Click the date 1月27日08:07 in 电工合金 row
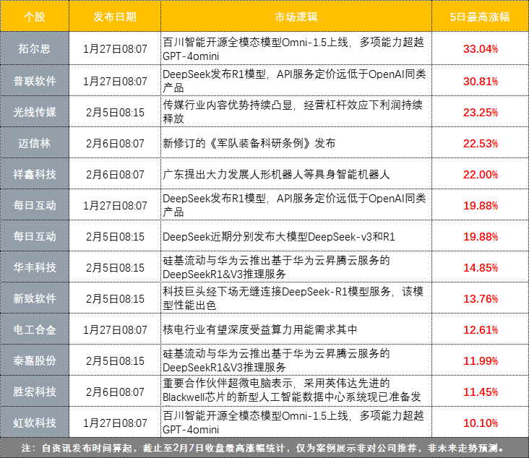Screen dimensions: 529x458 [115, 329]
